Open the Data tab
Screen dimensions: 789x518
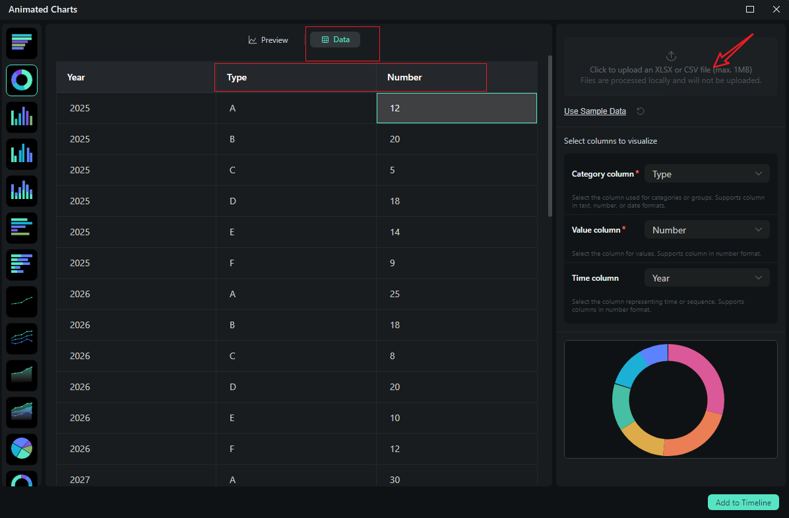pyautogui.click(x=334, y=39)
